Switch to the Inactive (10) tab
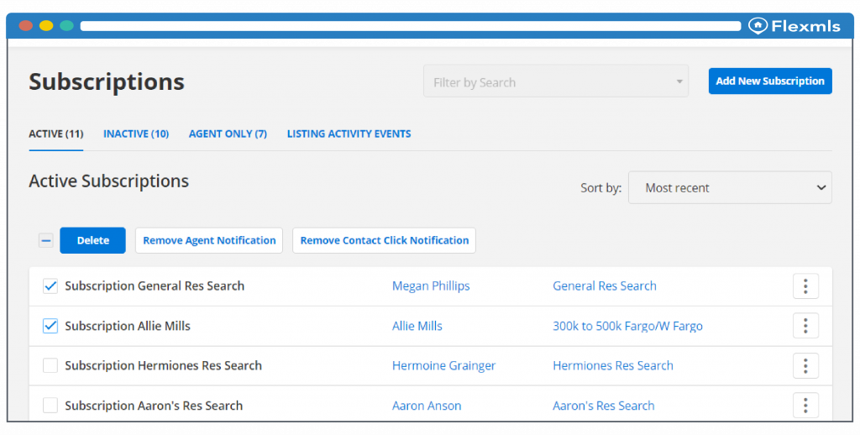Viewport: 860px width, 435px height. [x=136, y=134]
